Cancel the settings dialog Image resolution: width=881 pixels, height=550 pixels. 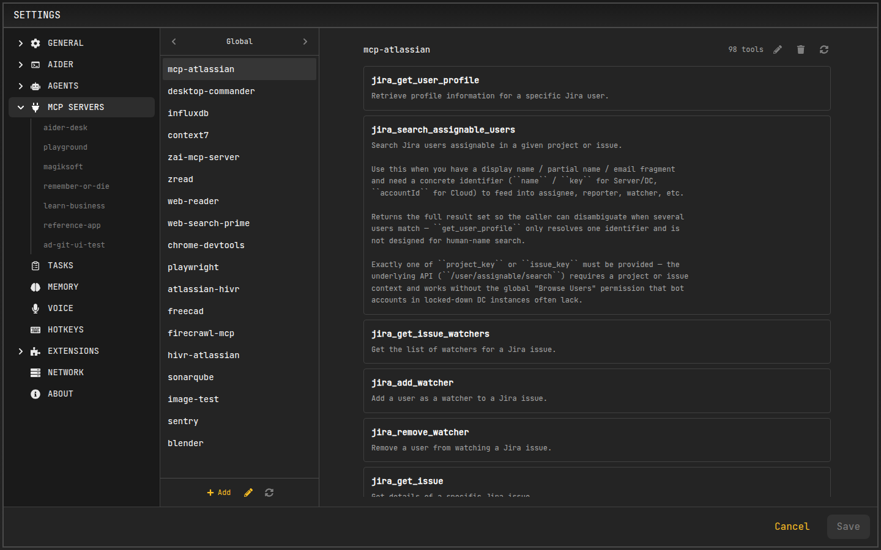[792, 527]
